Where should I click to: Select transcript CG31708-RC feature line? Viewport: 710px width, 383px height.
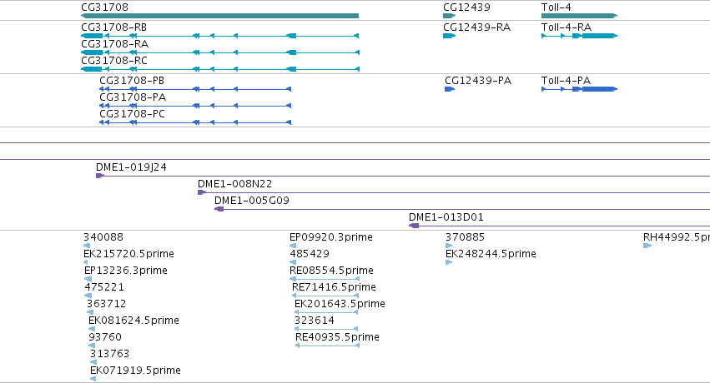[219, 69]
